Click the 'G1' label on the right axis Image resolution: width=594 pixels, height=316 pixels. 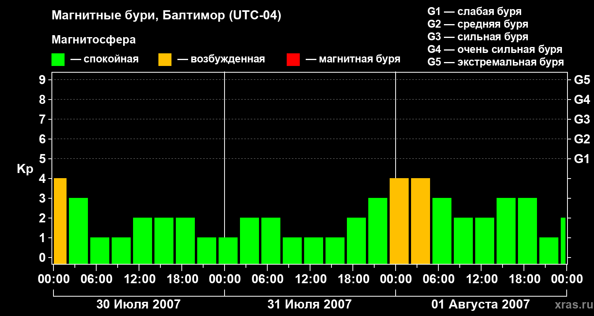[582, 159]
